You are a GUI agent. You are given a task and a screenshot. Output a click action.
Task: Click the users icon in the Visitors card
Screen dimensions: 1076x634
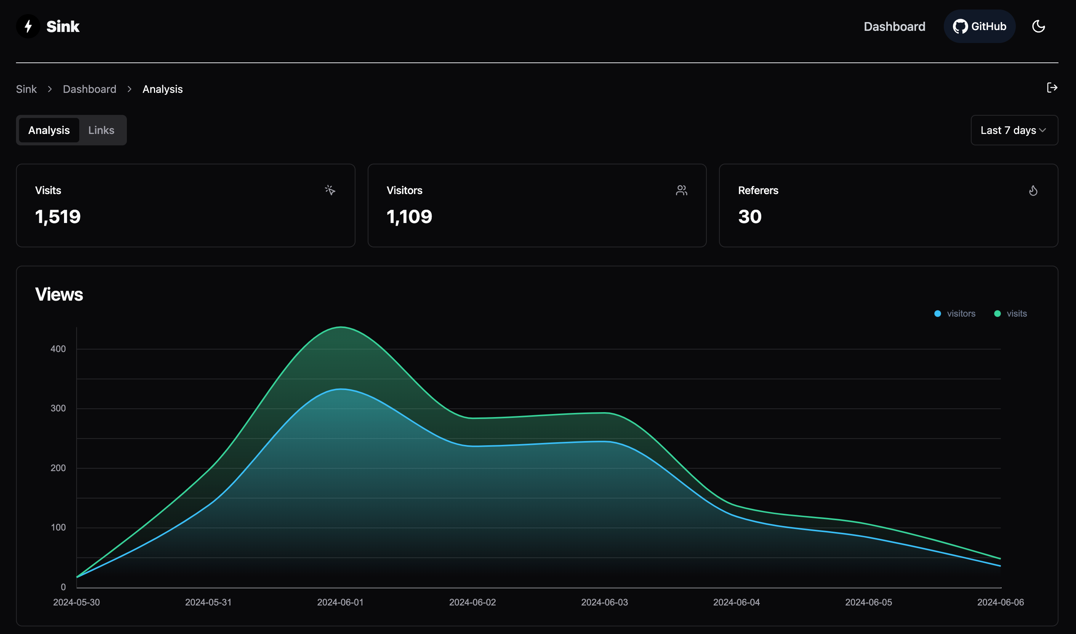tap(681, 190)
